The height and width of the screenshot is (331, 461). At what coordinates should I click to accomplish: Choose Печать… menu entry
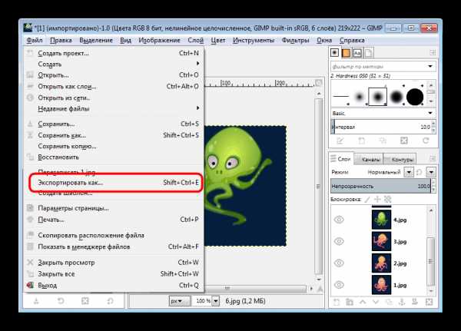tap(114, 220)
